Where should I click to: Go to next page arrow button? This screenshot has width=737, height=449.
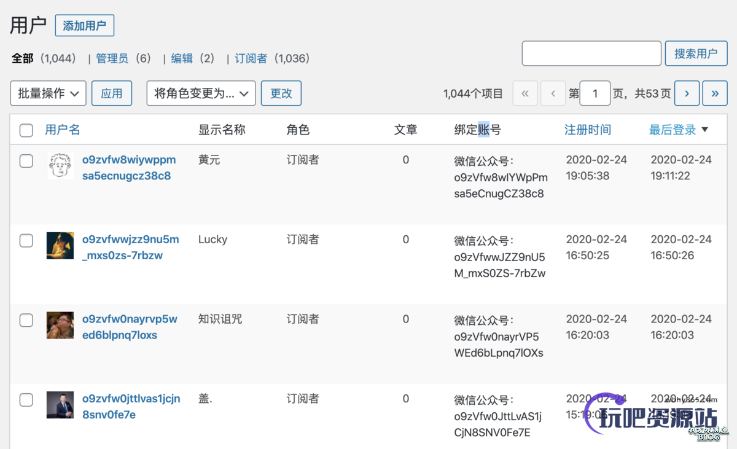pos(687,93)
